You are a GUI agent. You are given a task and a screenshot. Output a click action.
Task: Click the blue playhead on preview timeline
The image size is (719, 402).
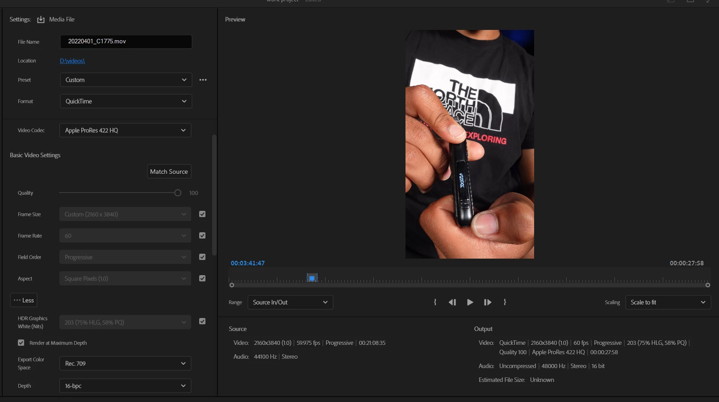(x=312, y=278)
